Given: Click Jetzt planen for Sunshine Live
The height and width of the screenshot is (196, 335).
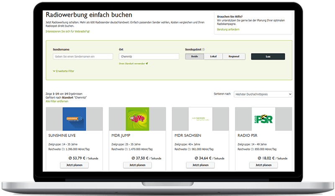Looking at the screenshot, I should pyautogui.click(x=74, y=165).
